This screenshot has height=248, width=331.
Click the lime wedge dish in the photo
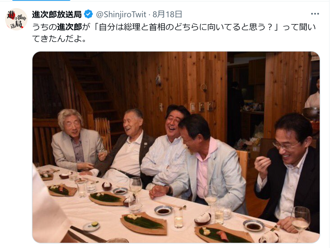pos(92,226)
